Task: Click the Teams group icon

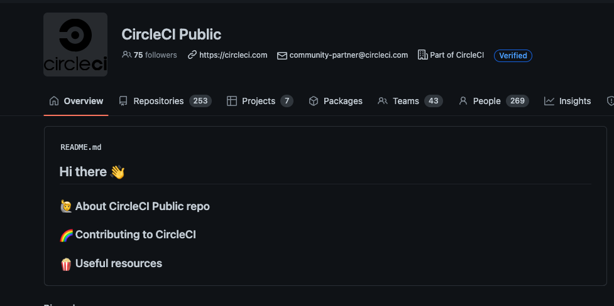Action: point(382,101)
